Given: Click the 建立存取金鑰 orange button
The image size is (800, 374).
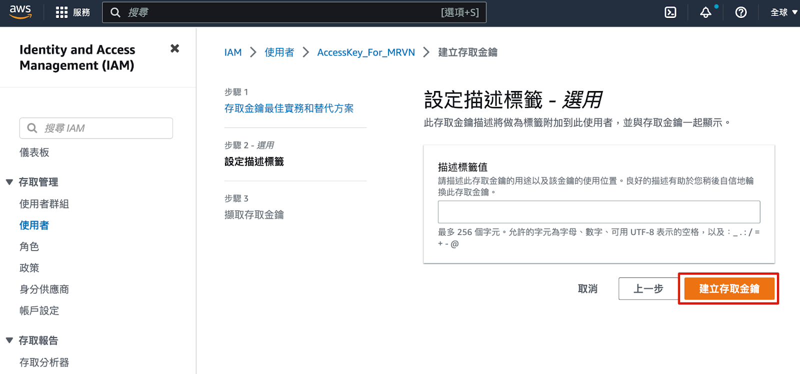Looking at the screenshot, I should 728,289.
